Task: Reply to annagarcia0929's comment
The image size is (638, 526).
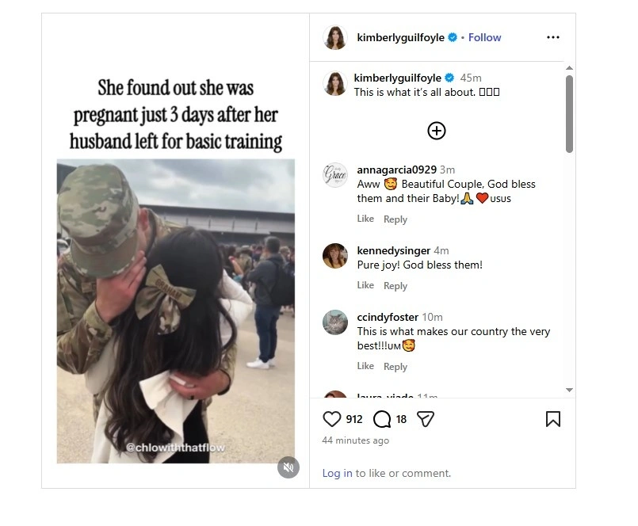Action: coord(395,219)
